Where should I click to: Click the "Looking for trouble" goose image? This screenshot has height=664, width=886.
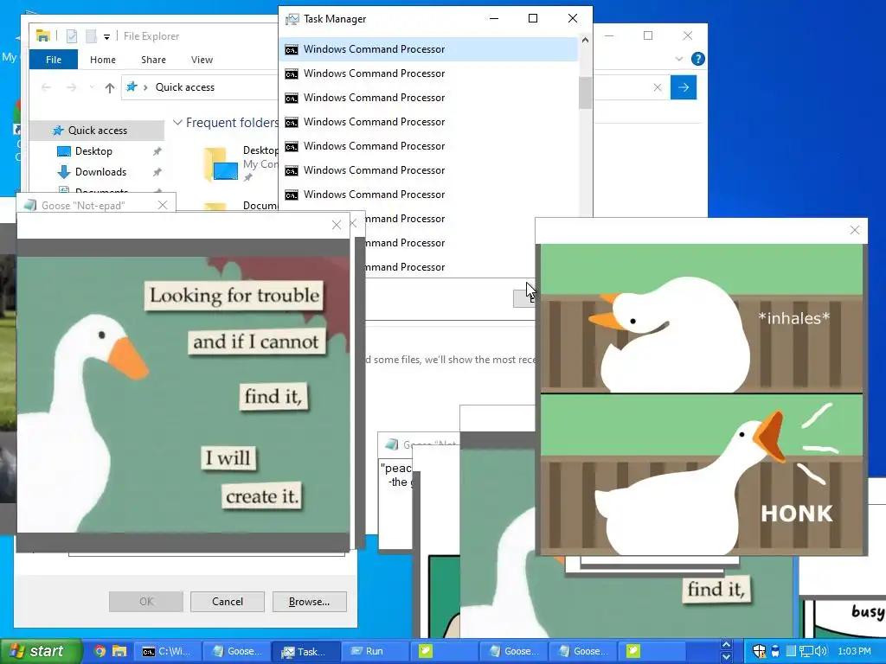point(183,394)
